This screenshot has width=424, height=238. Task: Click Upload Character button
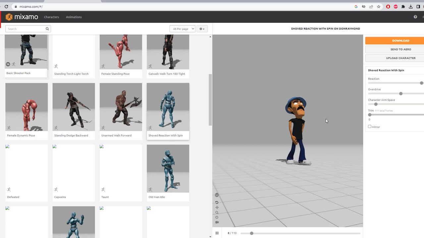395,58
